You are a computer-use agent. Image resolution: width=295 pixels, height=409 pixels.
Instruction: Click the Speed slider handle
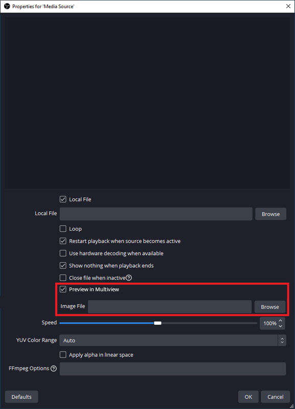coord(158,323)
